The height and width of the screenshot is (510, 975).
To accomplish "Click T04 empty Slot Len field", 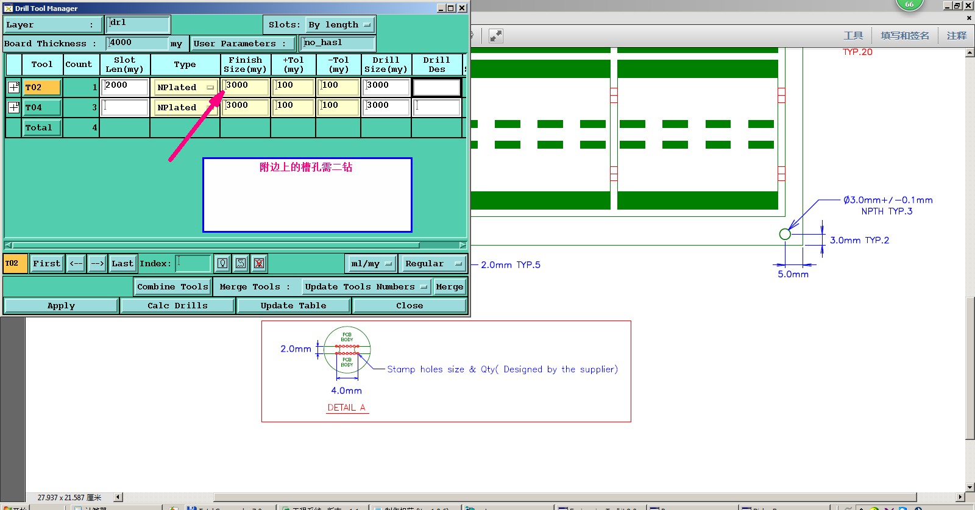I will 125,107.
